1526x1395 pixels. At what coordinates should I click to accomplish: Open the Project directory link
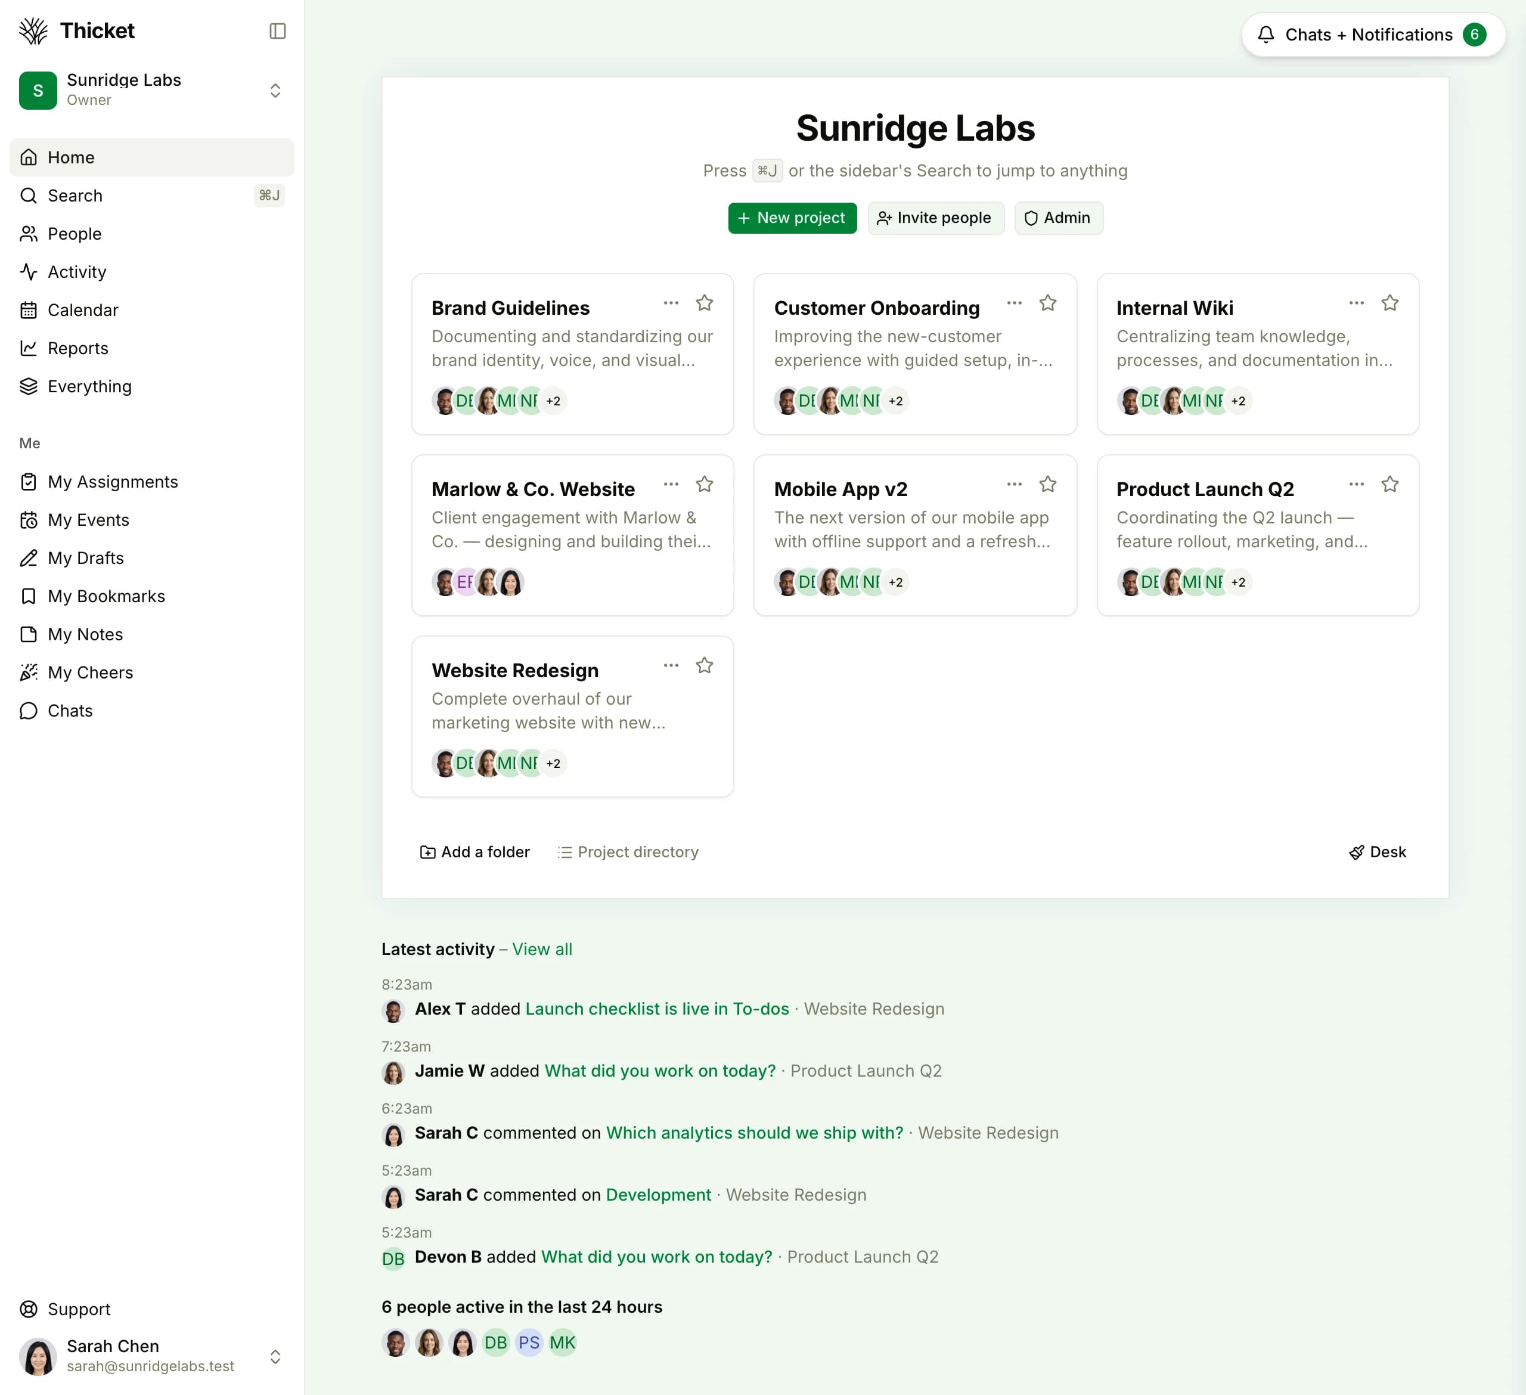point(628,852)
